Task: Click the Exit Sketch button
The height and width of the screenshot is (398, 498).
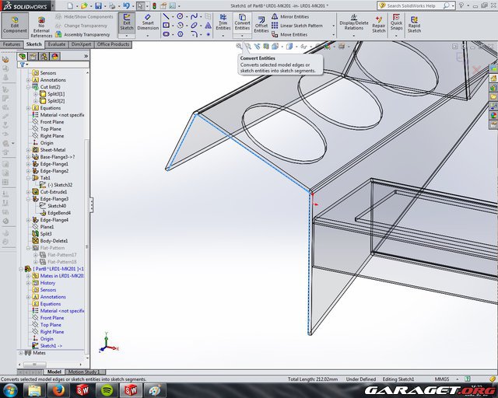Action: pyautogui.click(x=126, y=23)
